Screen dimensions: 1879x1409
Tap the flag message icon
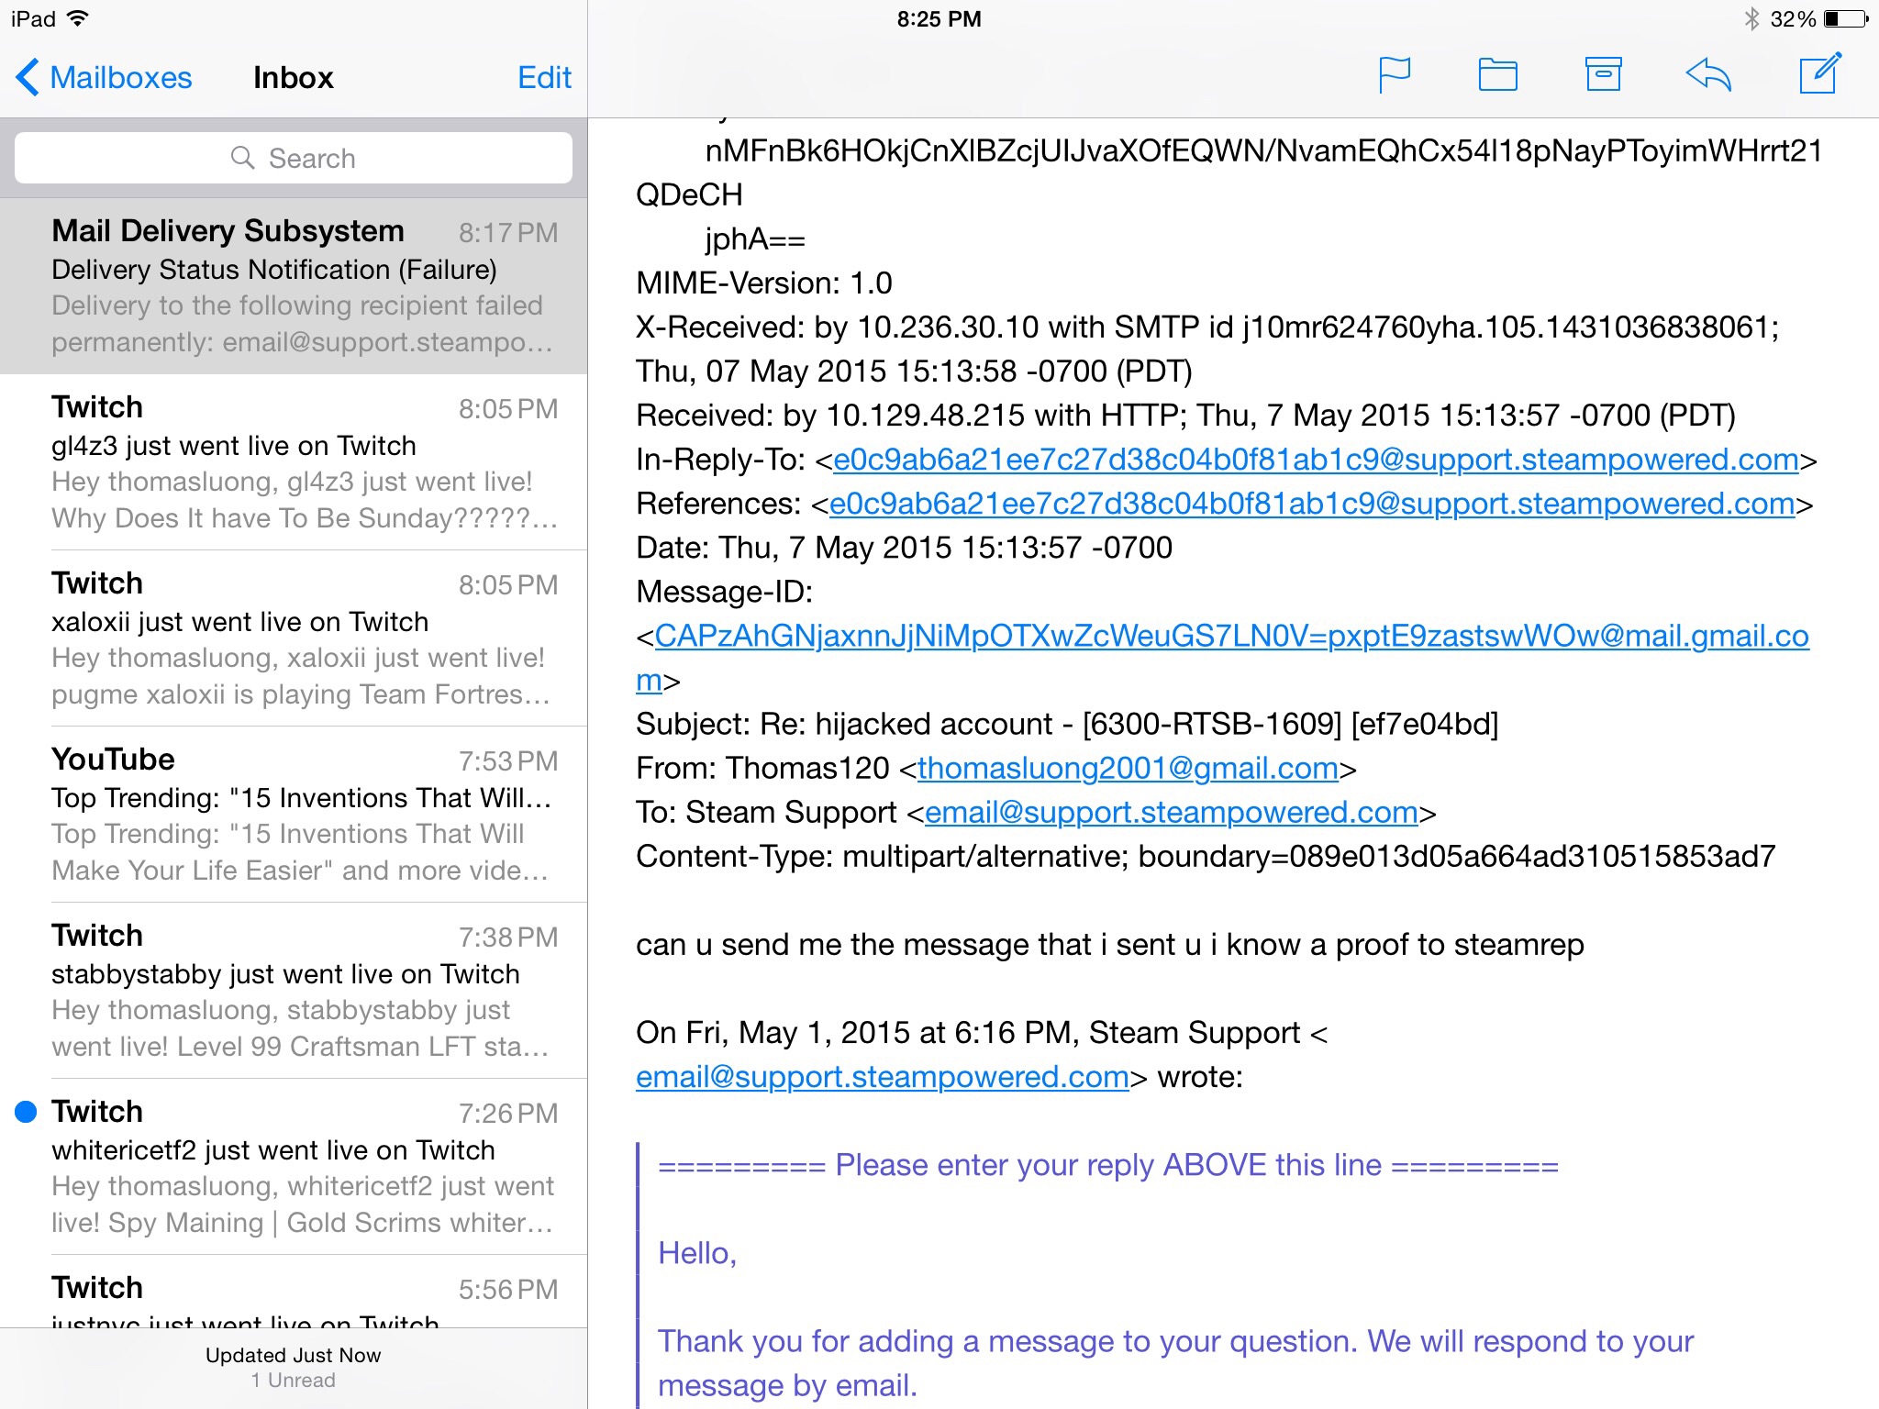coord(1394,75)
